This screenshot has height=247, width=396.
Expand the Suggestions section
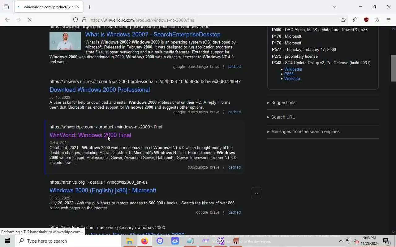pos(281,103)
